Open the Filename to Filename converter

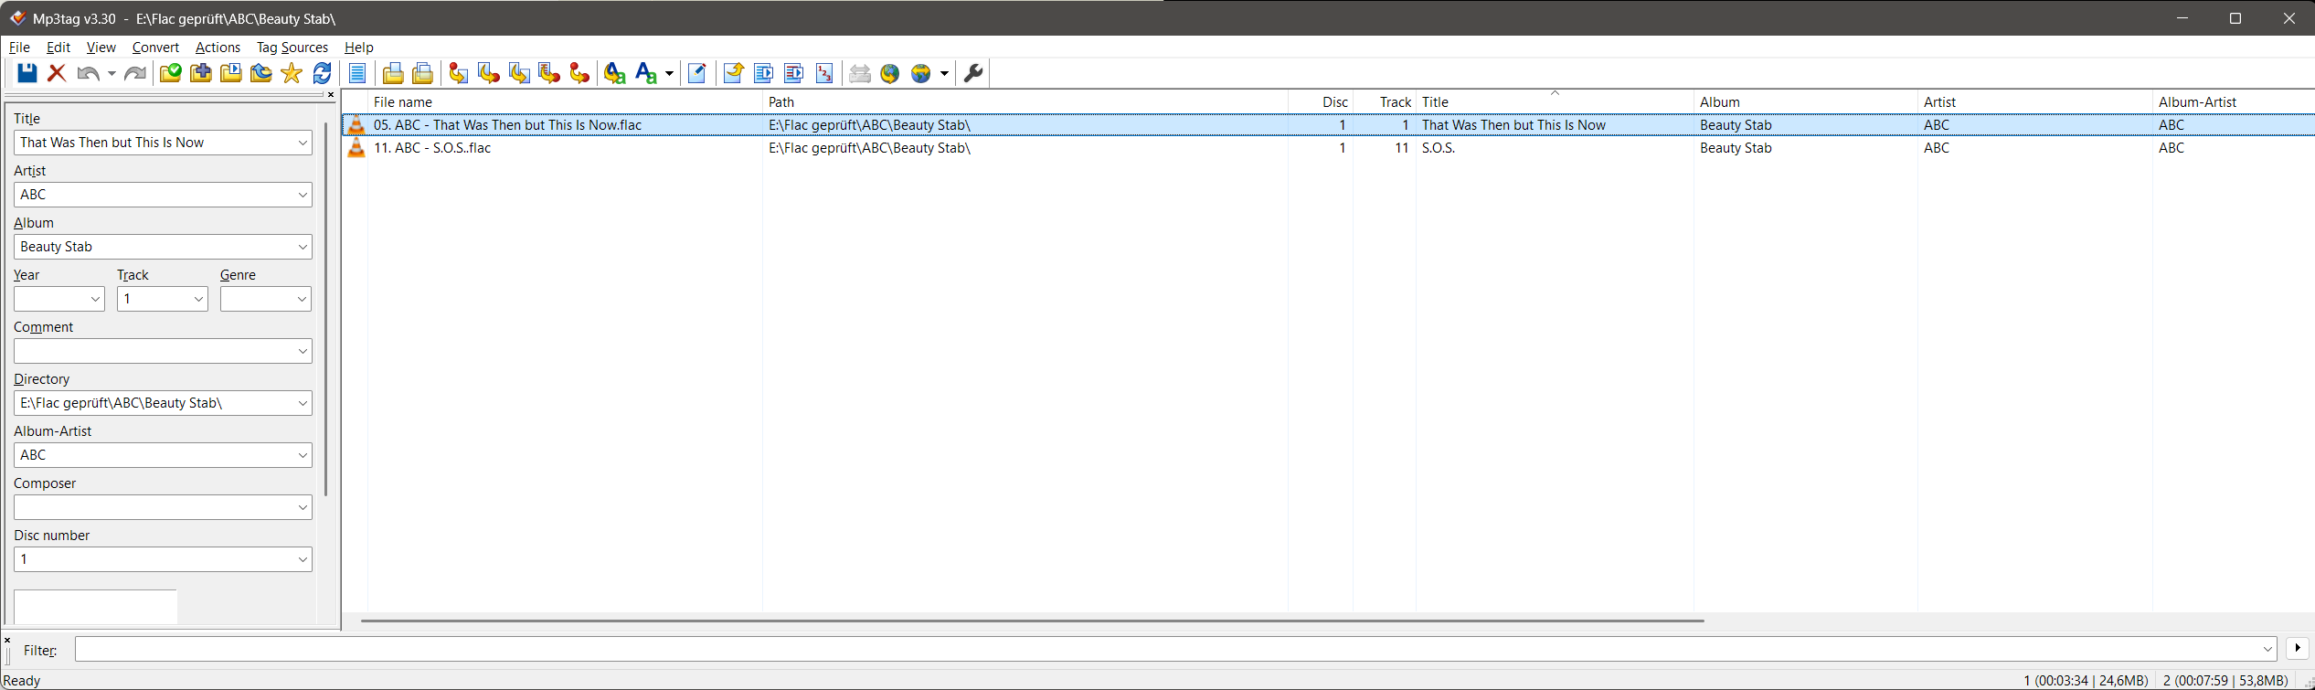[x=519, y=73]
